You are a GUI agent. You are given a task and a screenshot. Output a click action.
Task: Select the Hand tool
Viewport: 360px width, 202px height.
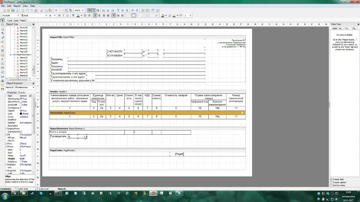[x=3, y=25]
